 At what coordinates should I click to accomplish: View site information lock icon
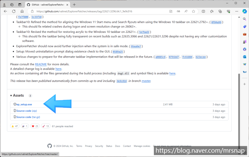[32, 11]
